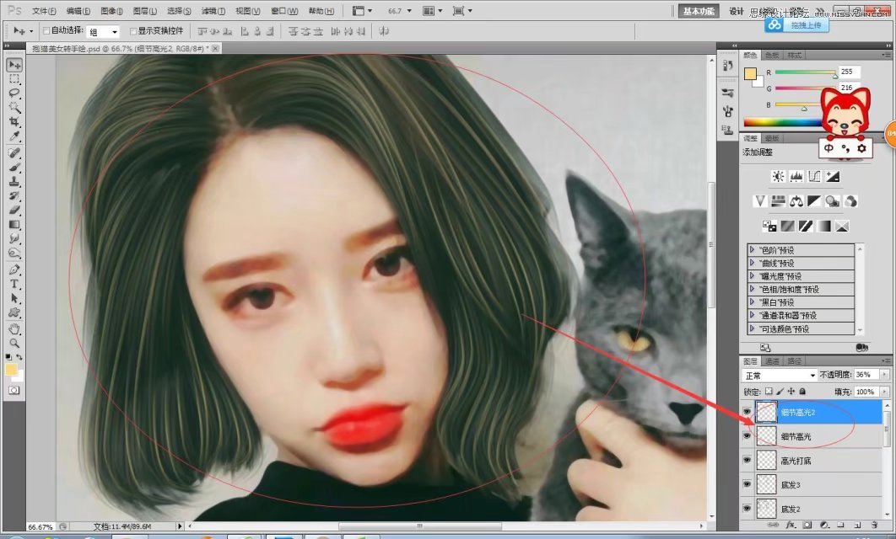Select the Magic Wand tool
896x539 pixels.
tap(14, 107)
